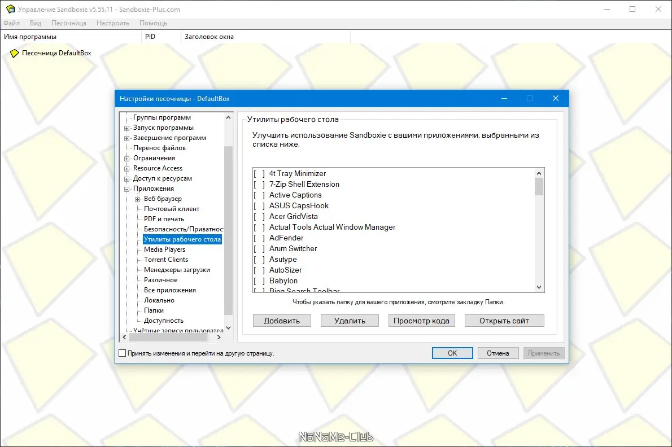The width and height of the screenshot is (672, 447).
Task: Click the Отмена button
Action: 498,353
